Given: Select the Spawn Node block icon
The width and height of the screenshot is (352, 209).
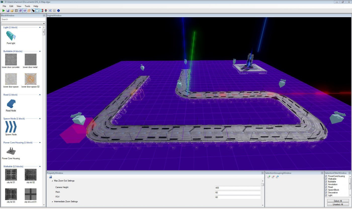Looking at the screenshot, I should pos(11,127).
